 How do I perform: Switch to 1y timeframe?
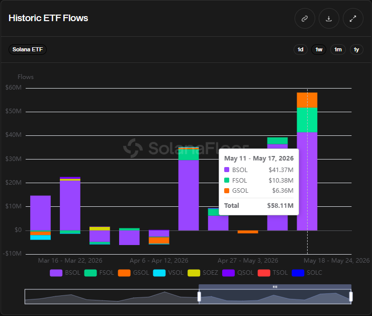(356, 50)
